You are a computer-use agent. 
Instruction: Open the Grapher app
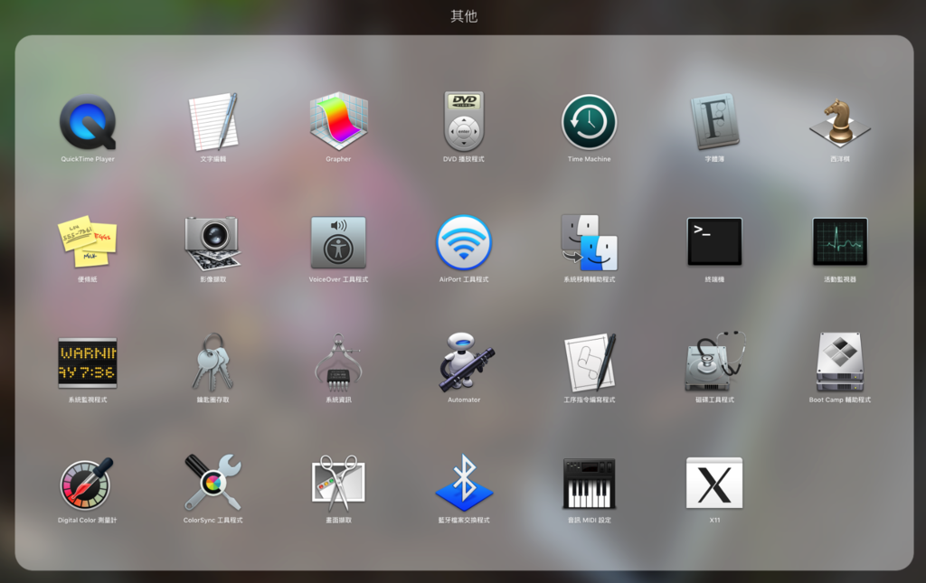[338, 122]
